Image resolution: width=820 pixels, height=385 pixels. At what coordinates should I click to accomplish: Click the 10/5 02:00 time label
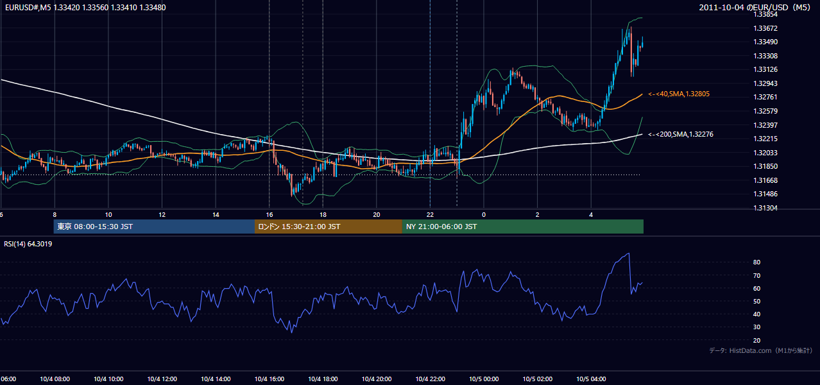click(538, 379)
